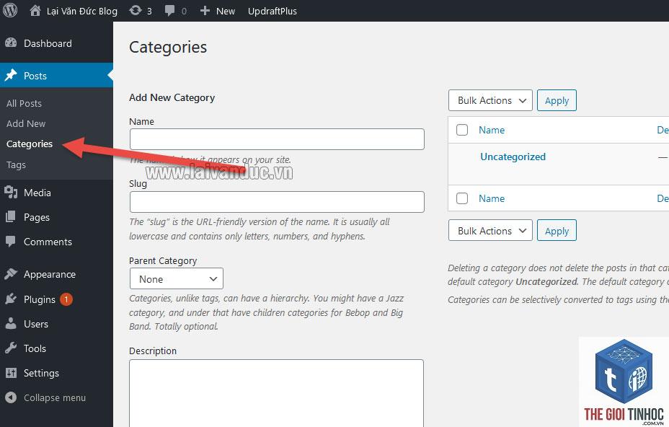Click the home icon beside site name
The image size is (669, 427).
pyautogui.click(x=35, y=11)
